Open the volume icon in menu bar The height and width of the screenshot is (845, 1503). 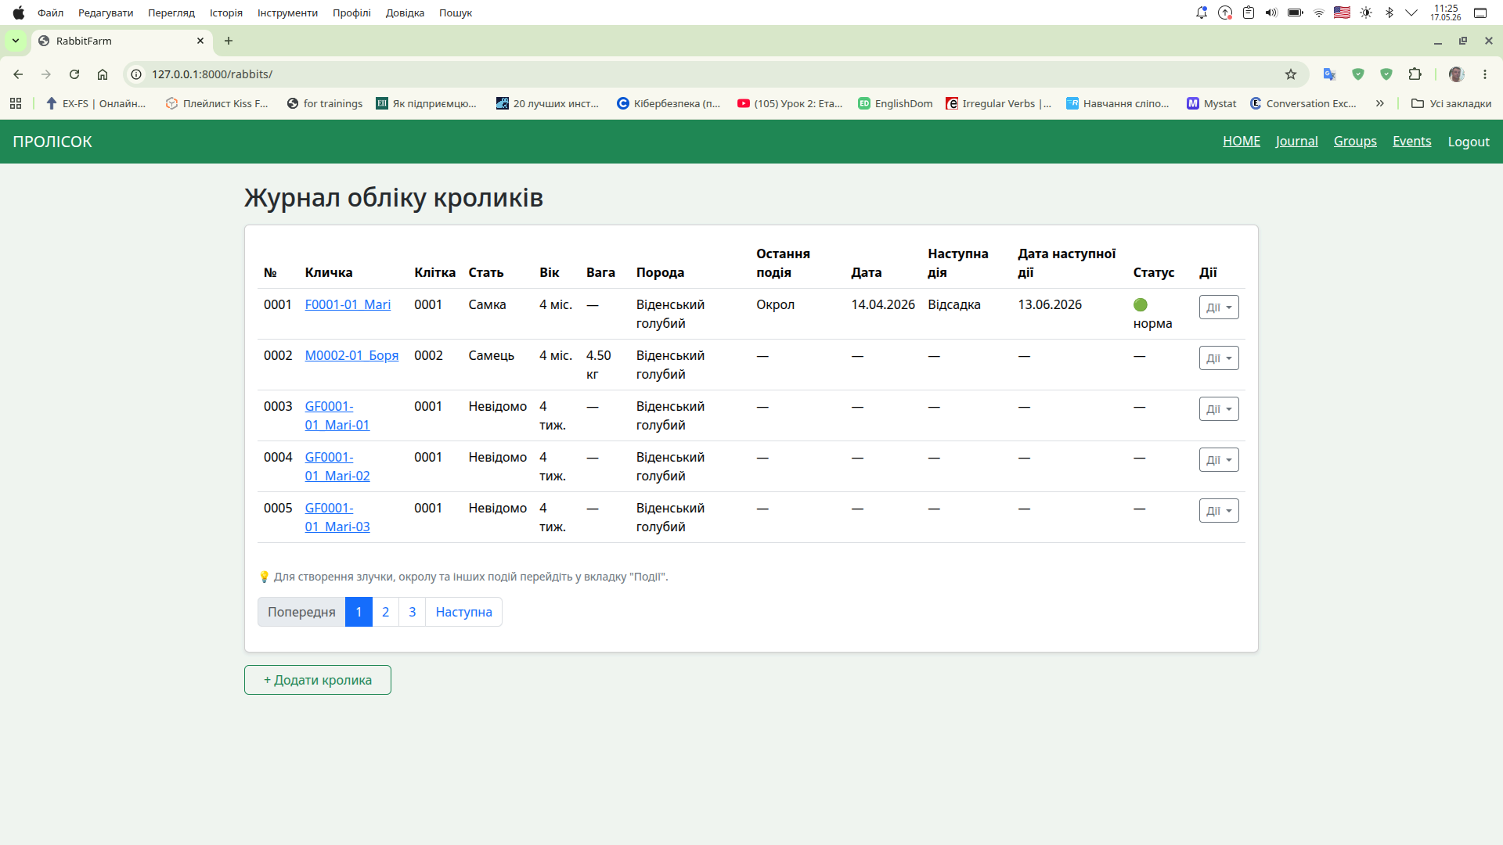coord(1271,13)
